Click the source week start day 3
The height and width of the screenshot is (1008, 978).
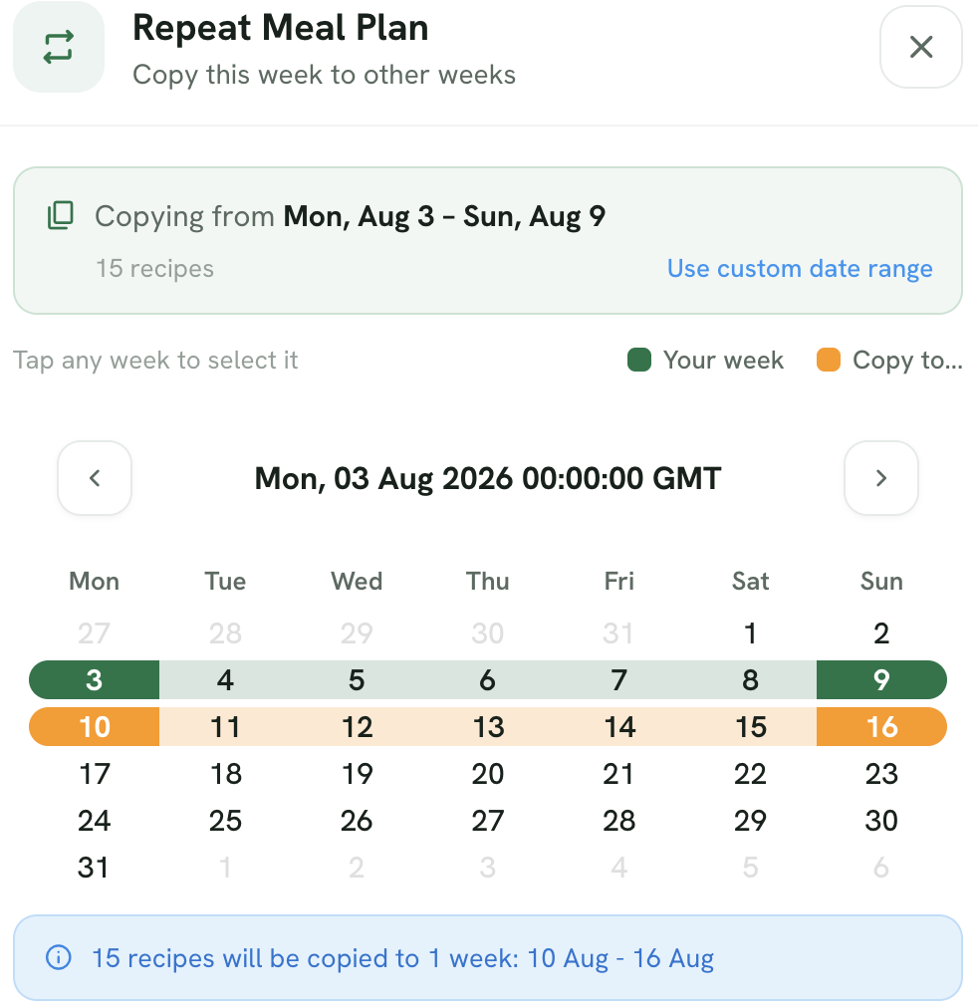click(x=95, y=679)
